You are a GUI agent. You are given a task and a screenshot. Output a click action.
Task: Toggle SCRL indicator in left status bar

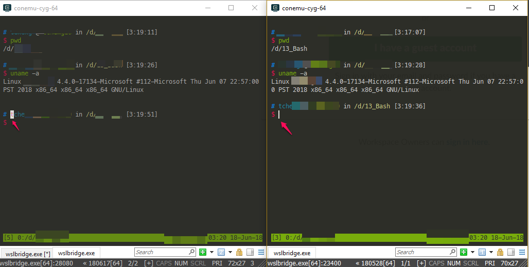point(198,263)
